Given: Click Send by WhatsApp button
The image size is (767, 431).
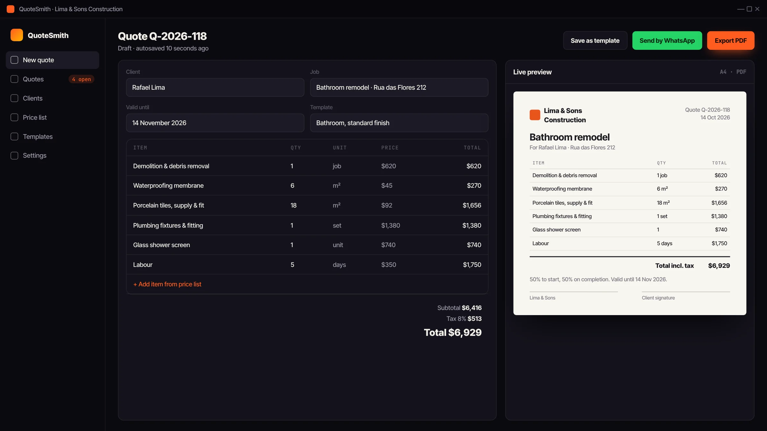Looking at the screenshot, I should point(667,41).
